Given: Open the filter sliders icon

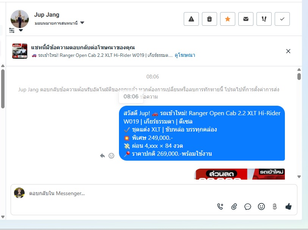Looking at the screenshot, I should [x=12, y=30].
